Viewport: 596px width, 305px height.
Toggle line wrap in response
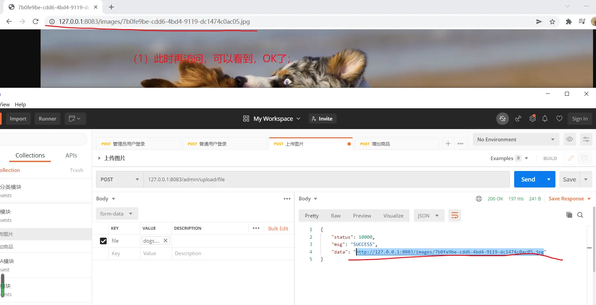pyautogui.click(x=454, y=216)
